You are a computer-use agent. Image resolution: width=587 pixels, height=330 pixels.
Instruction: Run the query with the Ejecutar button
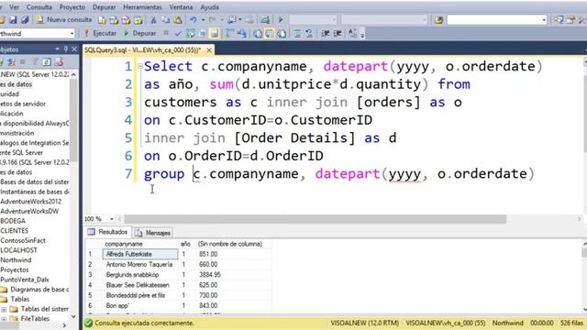coord(100,33)
